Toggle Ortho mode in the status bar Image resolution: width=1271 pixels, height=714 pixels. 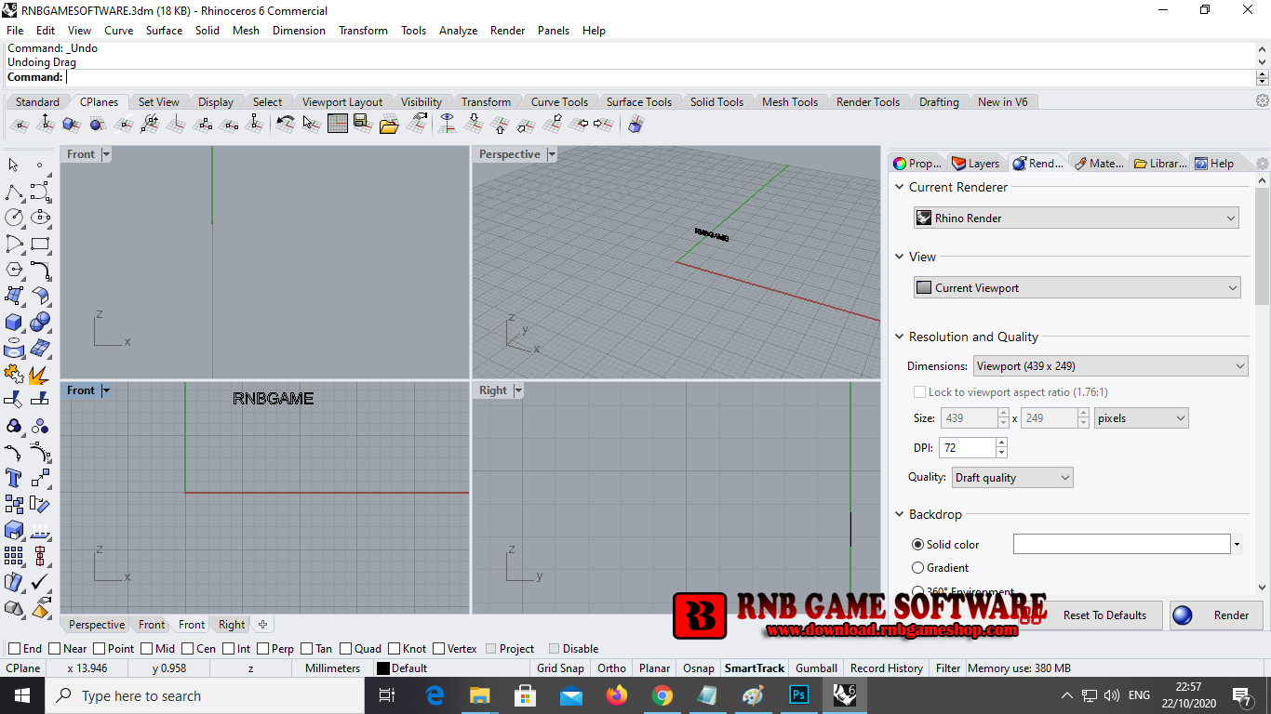[611, 668]
